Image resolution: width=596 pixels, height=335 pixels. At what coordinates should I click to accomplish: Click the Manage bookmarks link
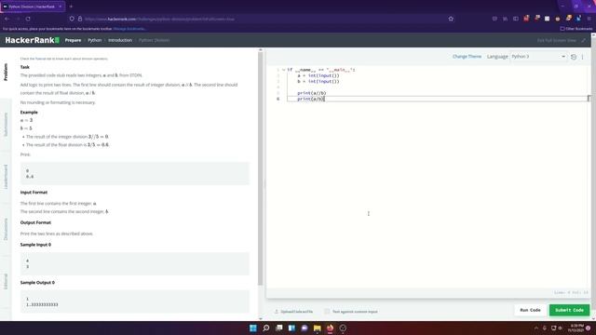[129, 29]
